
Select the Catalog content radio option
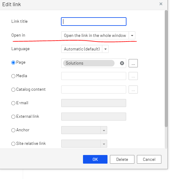click(13, 89)
